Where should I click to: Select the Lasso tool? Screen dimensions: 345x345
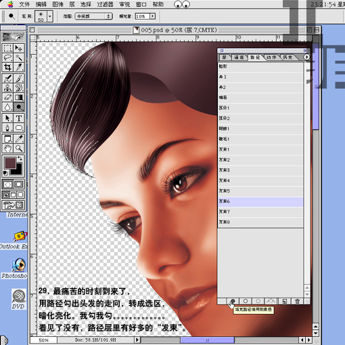[7, 57]
